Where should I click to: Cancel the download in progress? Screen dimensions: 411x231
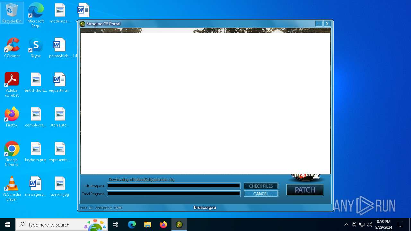(261, 194)
